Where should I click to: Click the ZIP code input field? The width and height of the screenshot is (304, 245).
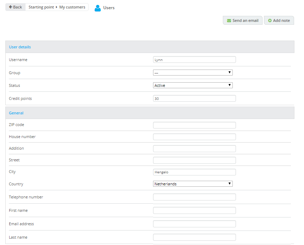(x=194, y=125)
